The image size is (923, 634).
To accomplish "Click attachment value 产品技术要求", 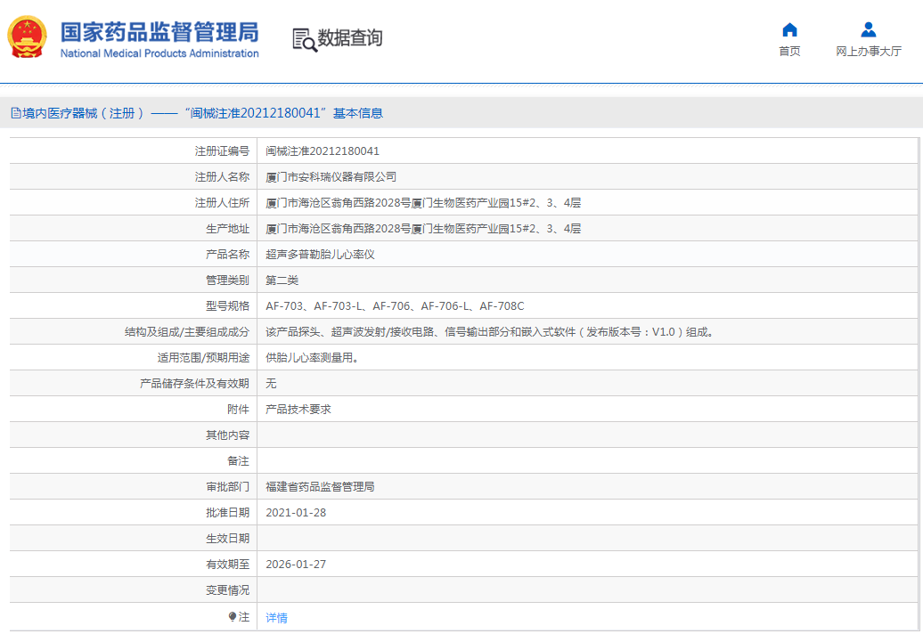I will click(298, 410).
